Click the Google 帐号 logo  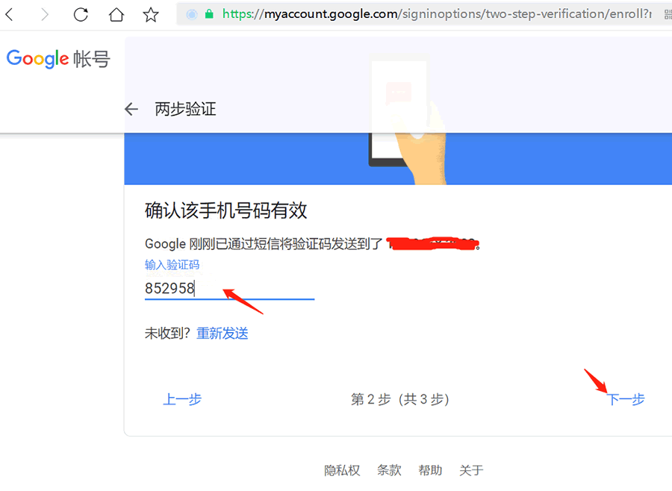coord(58,59)
